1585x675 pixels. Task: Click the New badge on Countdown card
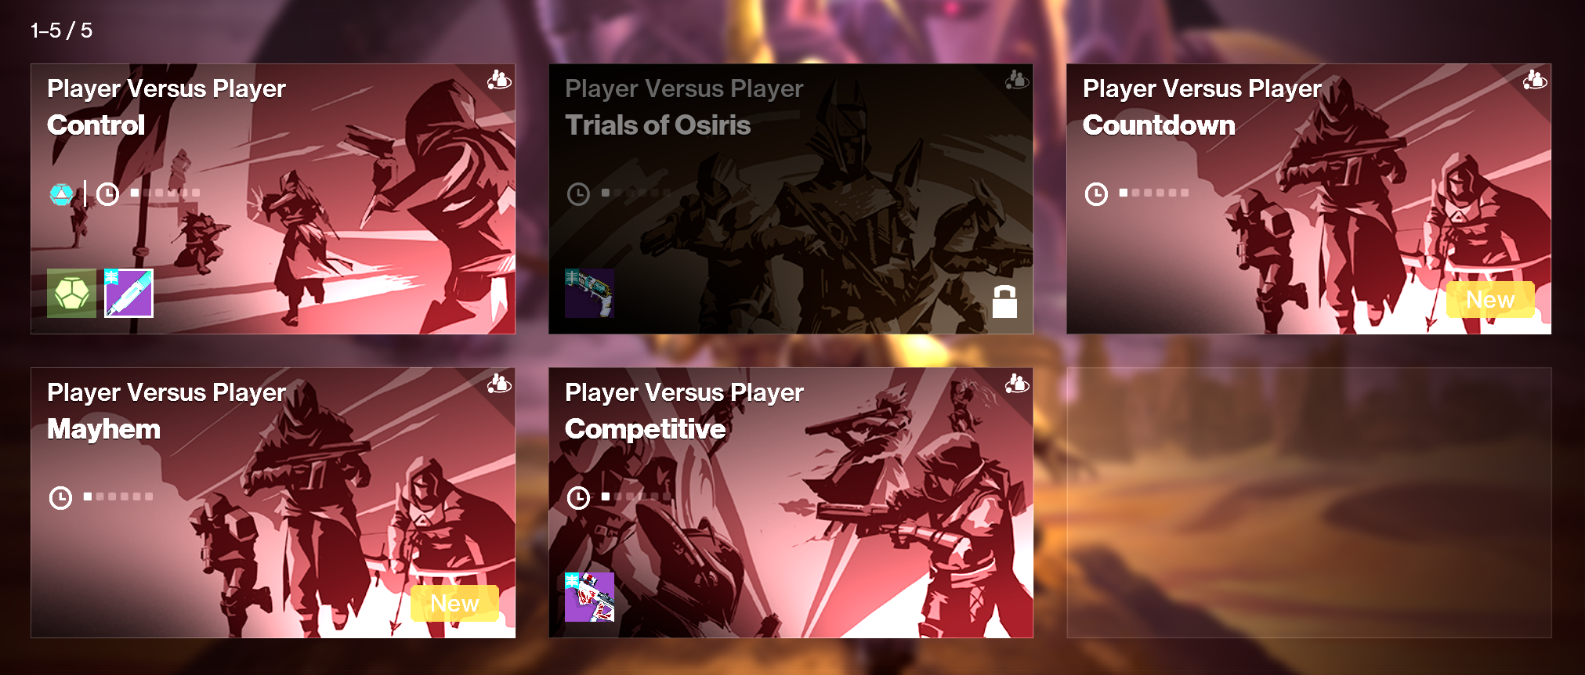click(1490, 300)
